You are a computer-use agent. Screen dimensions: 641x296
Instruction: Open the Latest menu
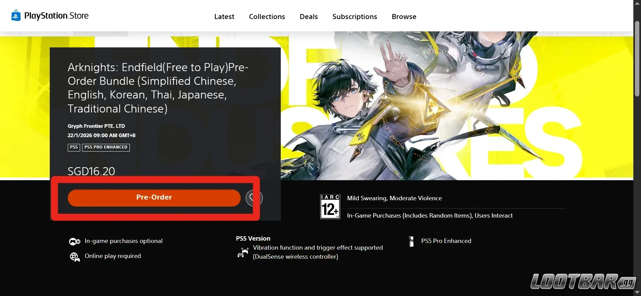point(224,17)
